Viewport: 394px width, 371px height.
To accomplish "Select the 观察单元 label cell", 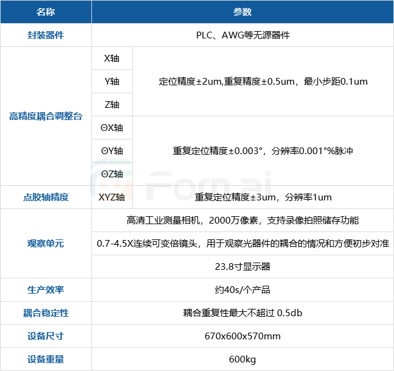I will click(x=46, y=243).
